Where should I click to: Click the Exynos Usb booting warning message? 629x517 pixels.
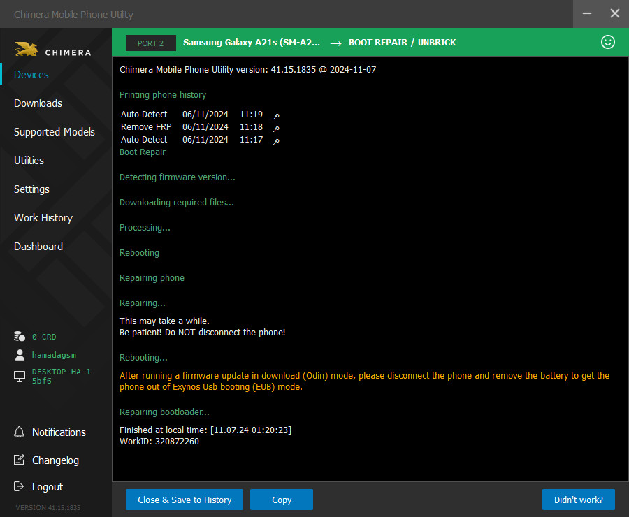364,381
